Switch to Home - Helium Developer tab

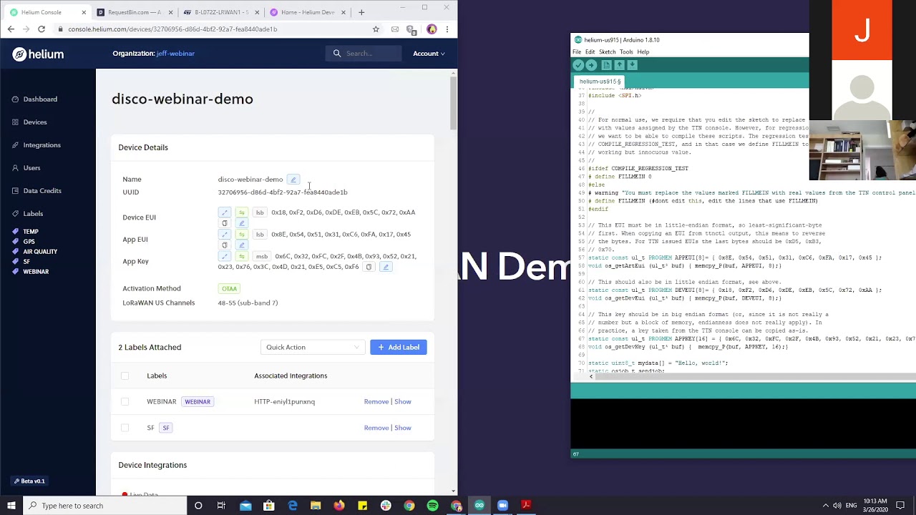pyautogui.click(x=306, y=12)
